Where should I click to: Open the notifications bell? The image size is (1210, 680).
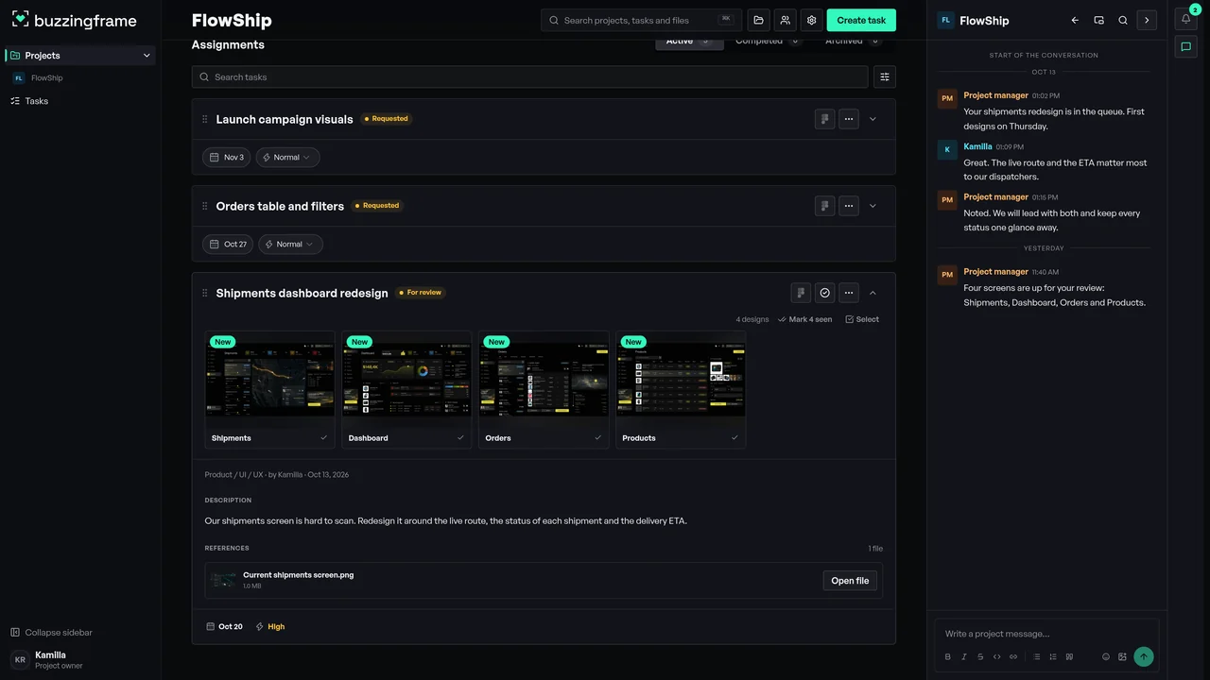point(1185,19)
